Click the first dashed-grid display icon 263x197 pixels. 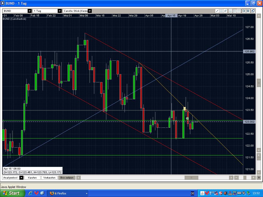[x=231, y=11]
